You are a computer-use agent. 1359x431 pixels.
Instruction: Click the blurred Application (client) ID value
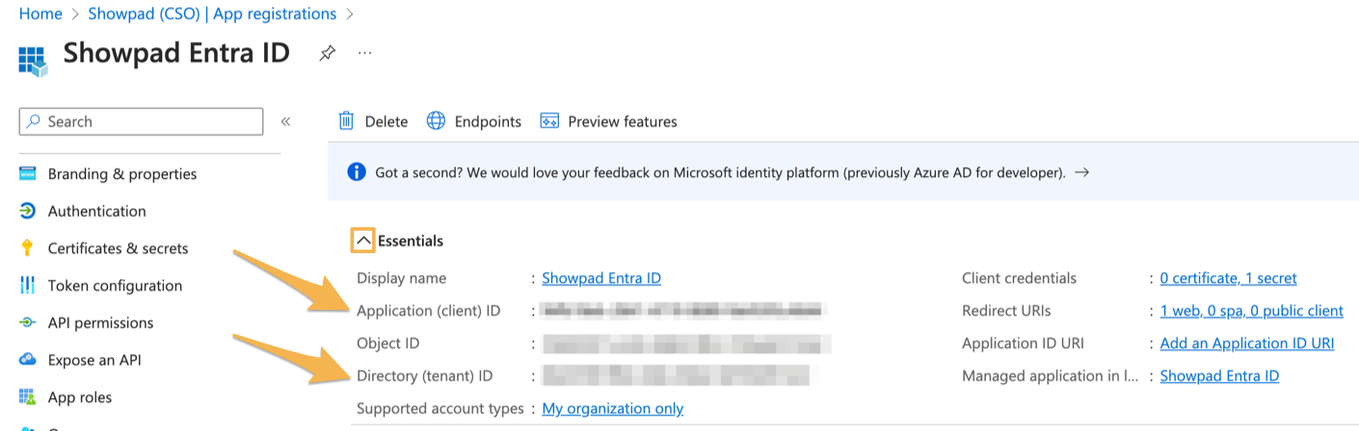point(683,311)
